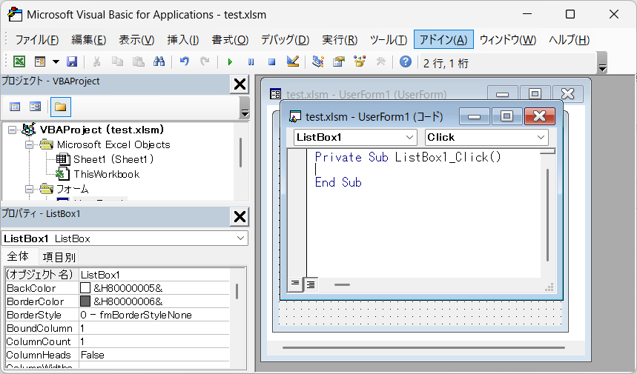Select ColumnHeads False value
The height and width of the screenshot is (374, 637).
[154, 355]
